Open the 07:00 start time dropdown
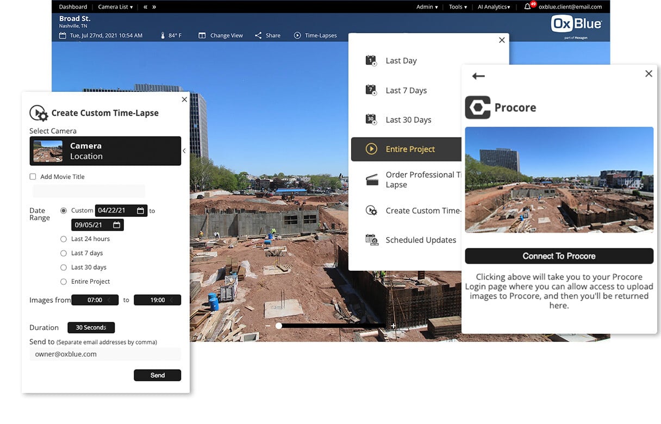The width and height of the screenshot is (661, 424). click(x=95, y=300)
